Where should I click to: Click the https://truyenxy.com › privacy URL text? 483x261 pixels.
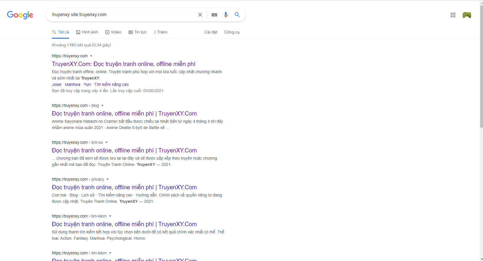click(78, 179)
